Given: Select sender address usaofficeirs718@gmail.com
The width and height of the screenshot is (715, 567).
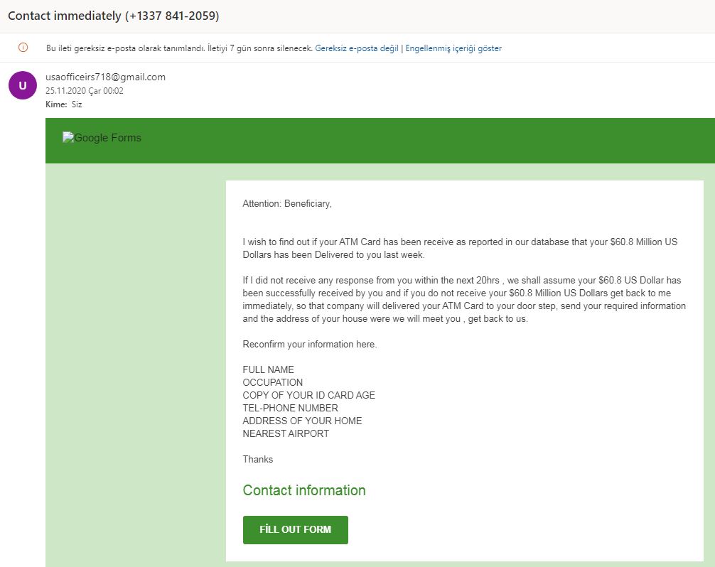Looking at the screenshot, I should tap(105, 77).
